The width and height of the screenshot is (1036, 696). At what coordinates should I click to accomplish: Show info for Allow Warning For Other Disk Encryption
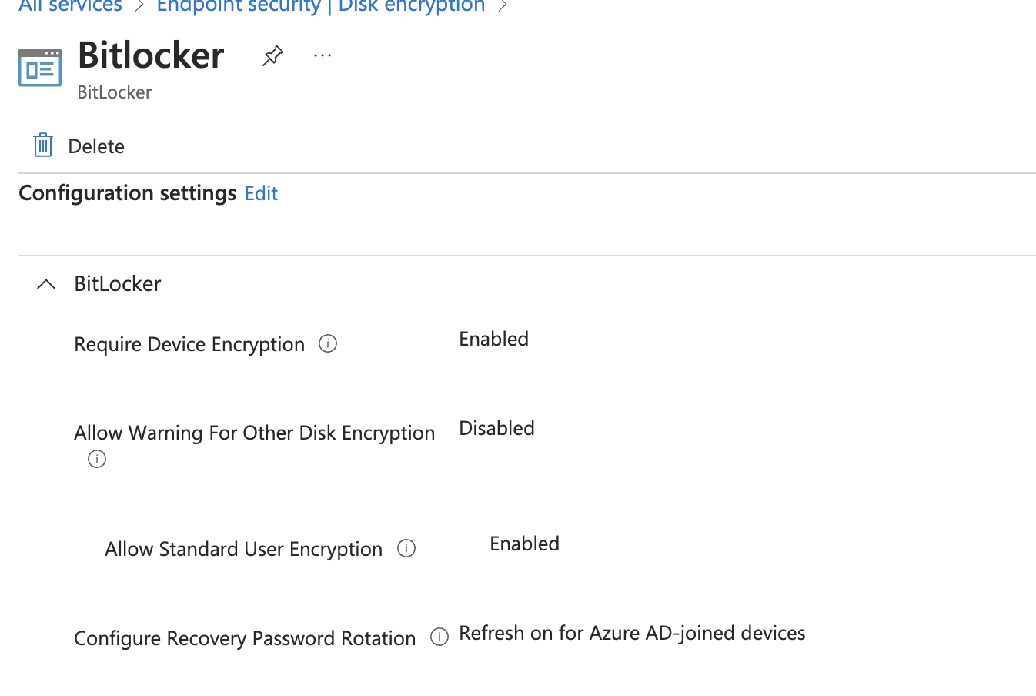pyautogui.click(x=96, y=459)
